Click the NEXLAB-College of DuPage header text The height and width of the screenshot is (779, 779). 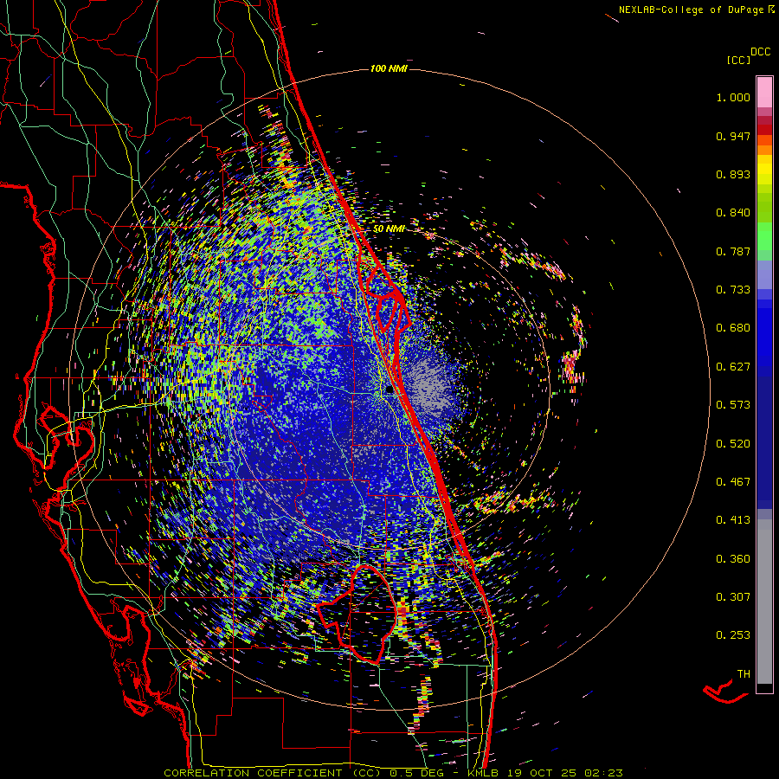[691, 10]
